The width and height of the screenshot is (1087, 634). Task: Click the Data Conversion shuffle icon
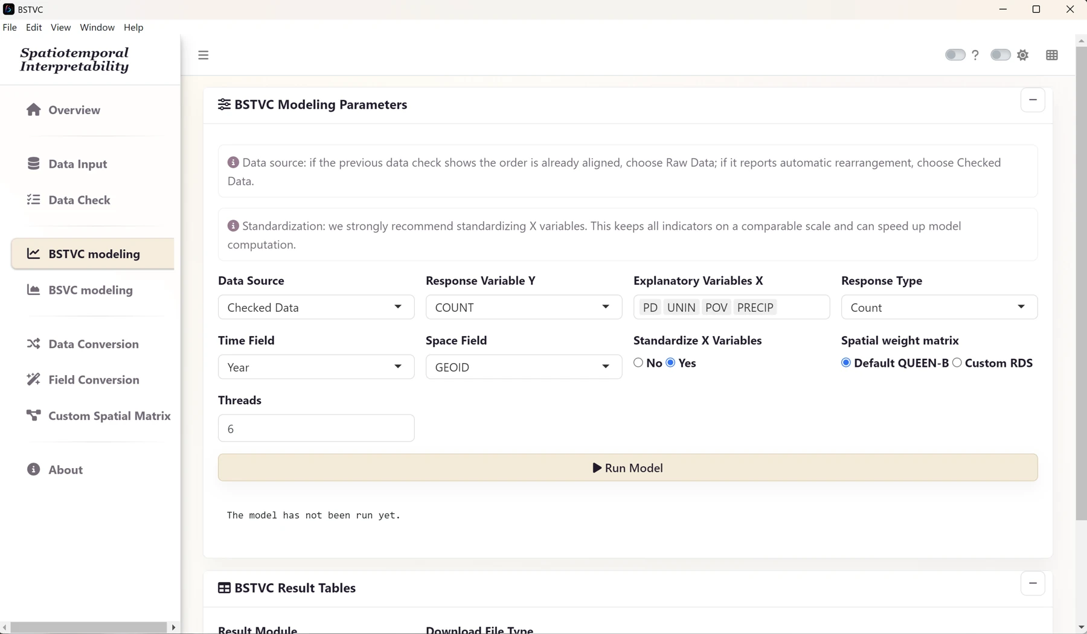pyautogui.click(x=34, y=344)
